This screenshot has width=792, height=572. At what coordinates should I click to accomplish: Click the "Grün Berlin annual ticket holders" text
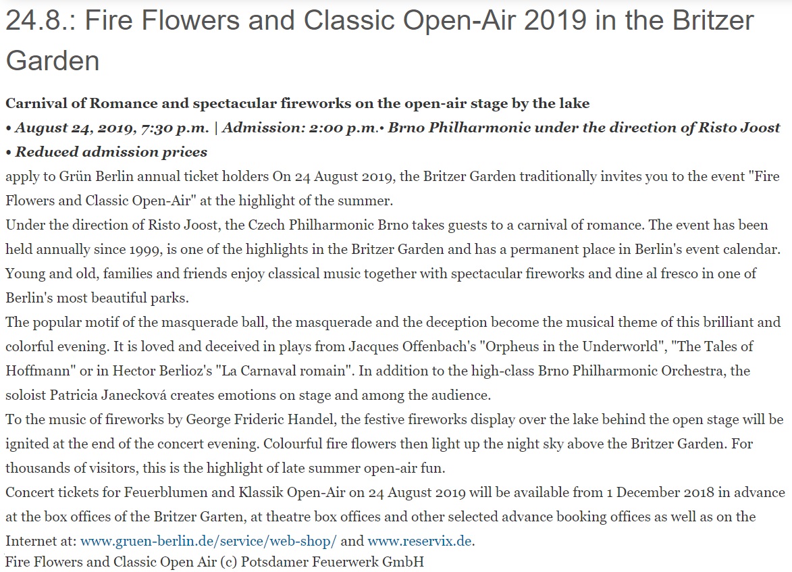pyautogui.click(x=178, y=177)
